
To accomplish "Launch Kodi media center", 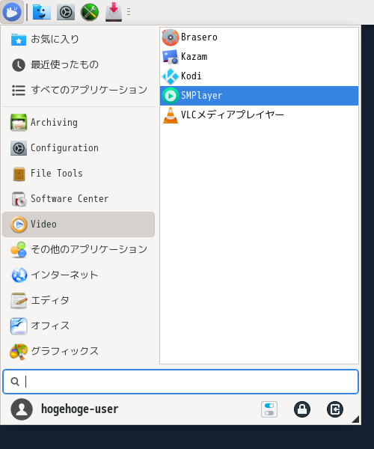I will 259,76.
